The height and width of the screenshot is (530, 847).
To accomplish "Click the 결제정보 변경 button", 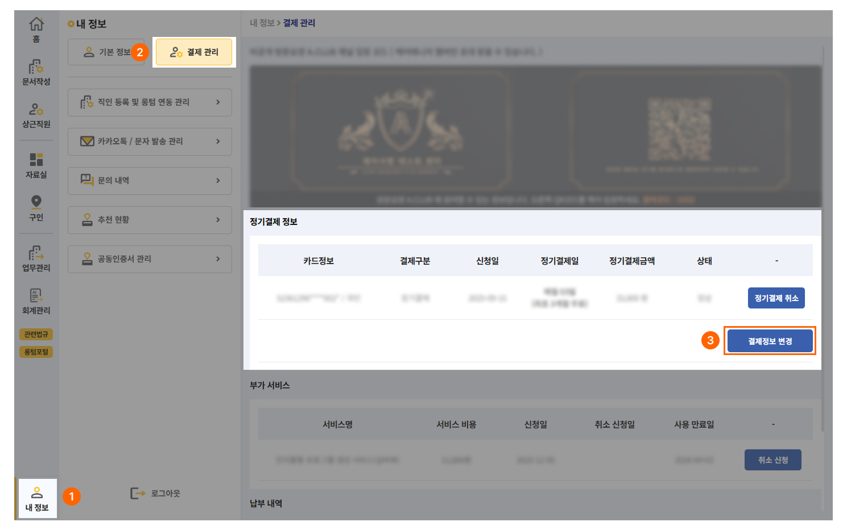I will click(x=770, y=341).
